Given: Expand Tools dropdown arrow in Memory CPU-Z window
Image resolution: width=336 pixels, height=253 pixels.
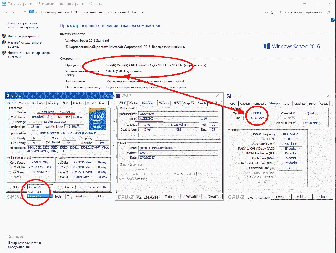Looking at the screenshot, I should pos(289,197).
